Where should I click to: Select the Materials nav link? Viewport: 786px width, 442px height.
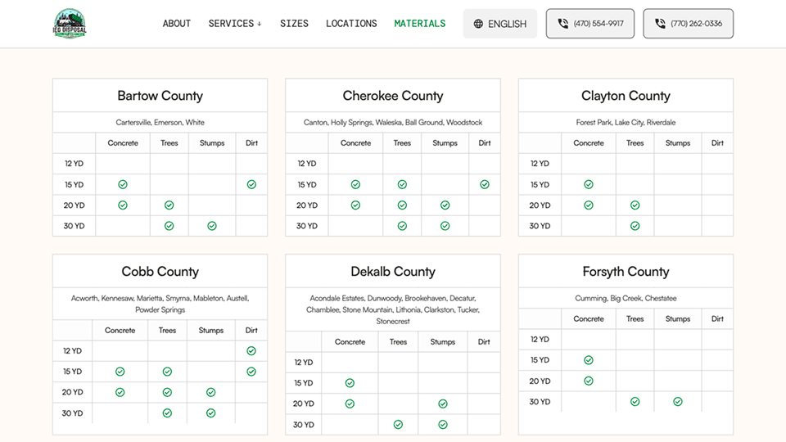point(419,24)
